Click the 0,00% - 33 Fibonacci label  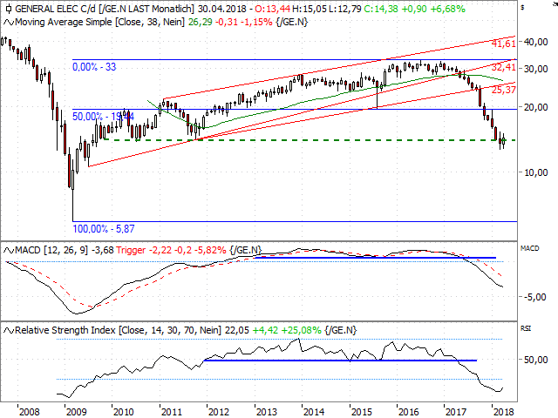click(94, 67)
